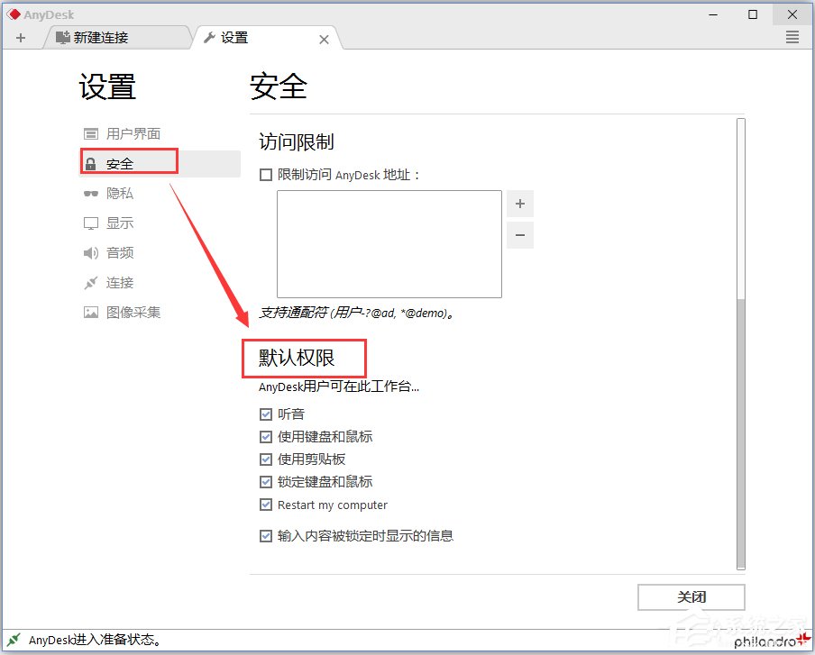Enable 限制访问 AnyDesk 地址 restriction

266,174
